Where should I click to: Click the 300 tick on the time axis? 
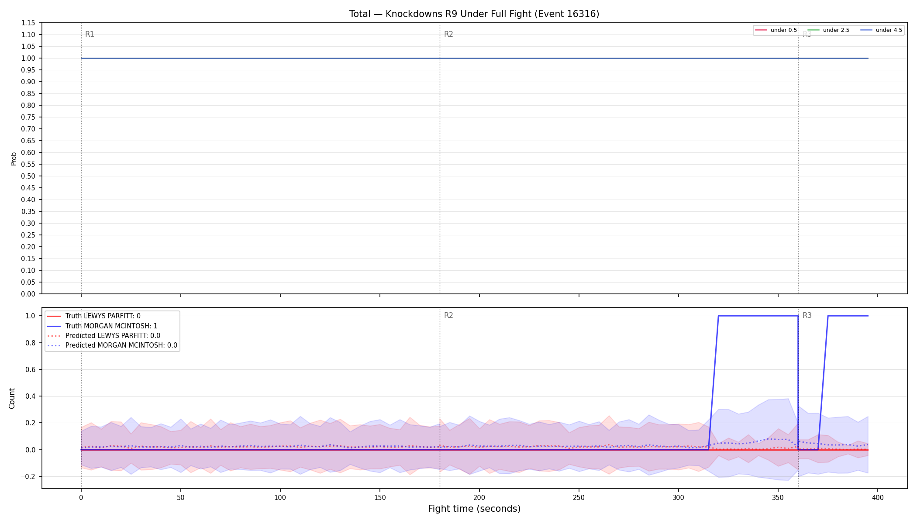point(678,497)
